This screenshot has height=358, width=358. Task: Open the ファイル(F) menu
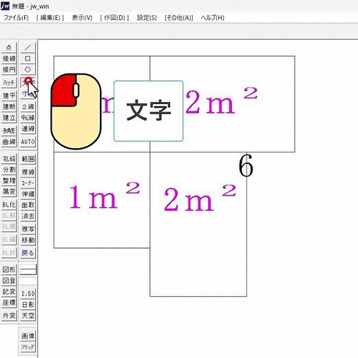click(x=16, y=18)
